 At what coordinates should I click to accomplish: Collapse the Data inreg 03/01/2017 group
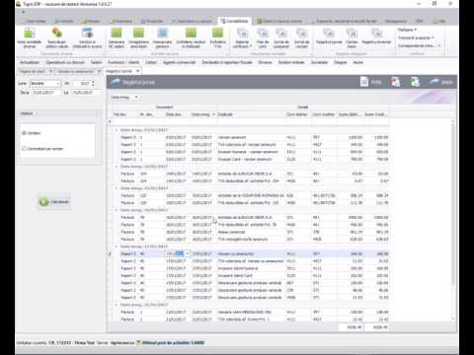pyautogui.click(x=116, y=130)
